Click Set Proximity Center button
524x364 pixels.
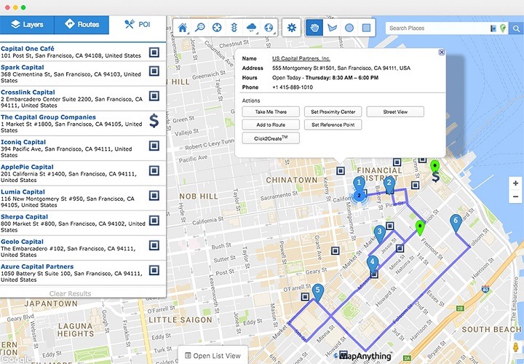[x=333, y=111]
